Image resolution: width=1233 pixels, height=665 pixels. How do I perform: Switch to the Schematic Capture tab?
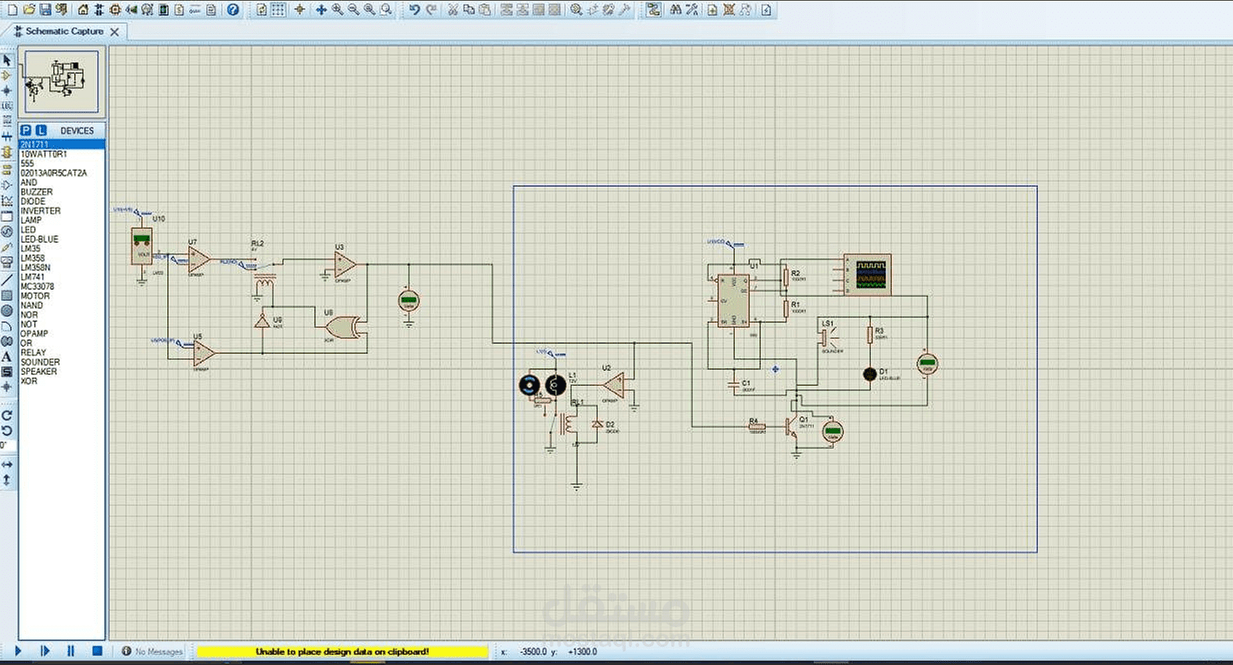(x=64, y=31)
